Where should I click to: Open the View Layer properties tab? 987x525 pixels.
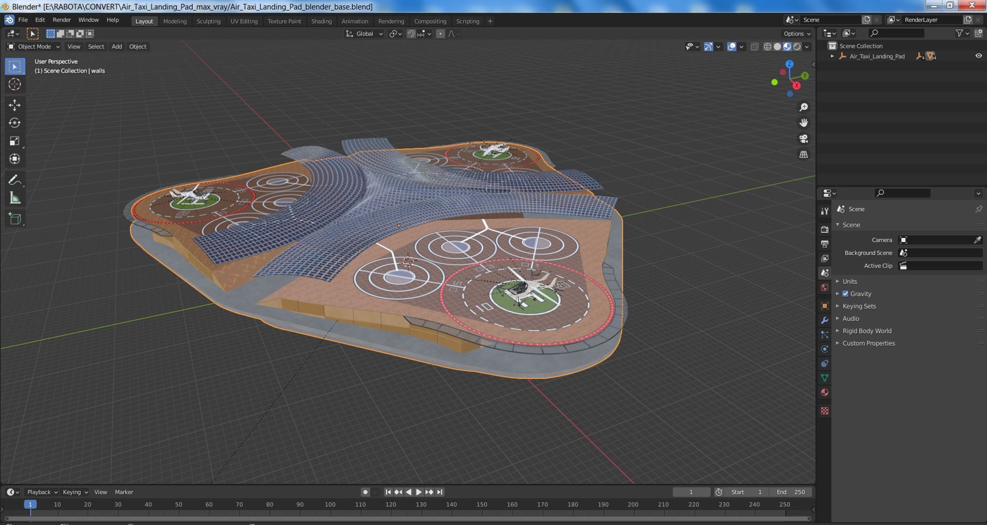825,258
